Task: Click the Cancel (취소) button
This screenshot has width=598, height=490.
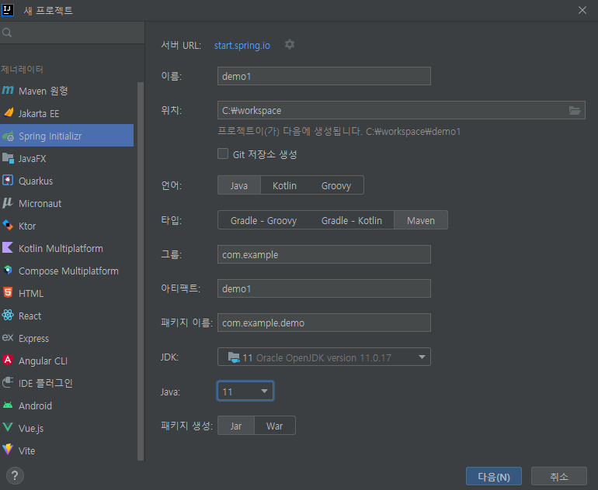Action: [x=558, y=476]
